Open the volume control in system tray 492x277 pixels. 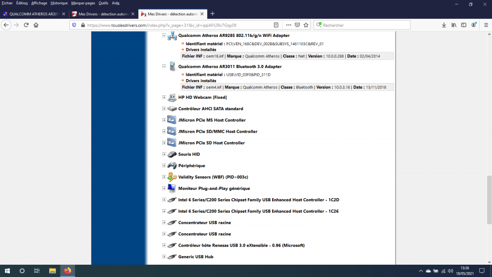pos(451,271)
